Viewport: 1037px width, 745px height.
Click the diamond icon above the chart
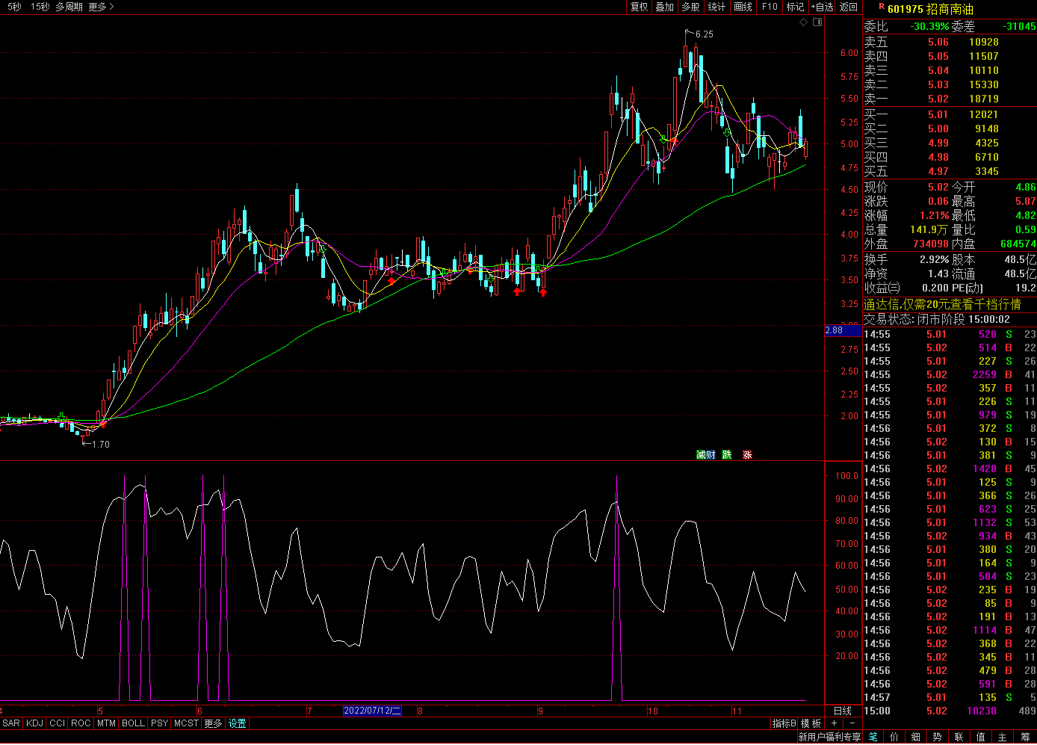(x=804, y=22)
